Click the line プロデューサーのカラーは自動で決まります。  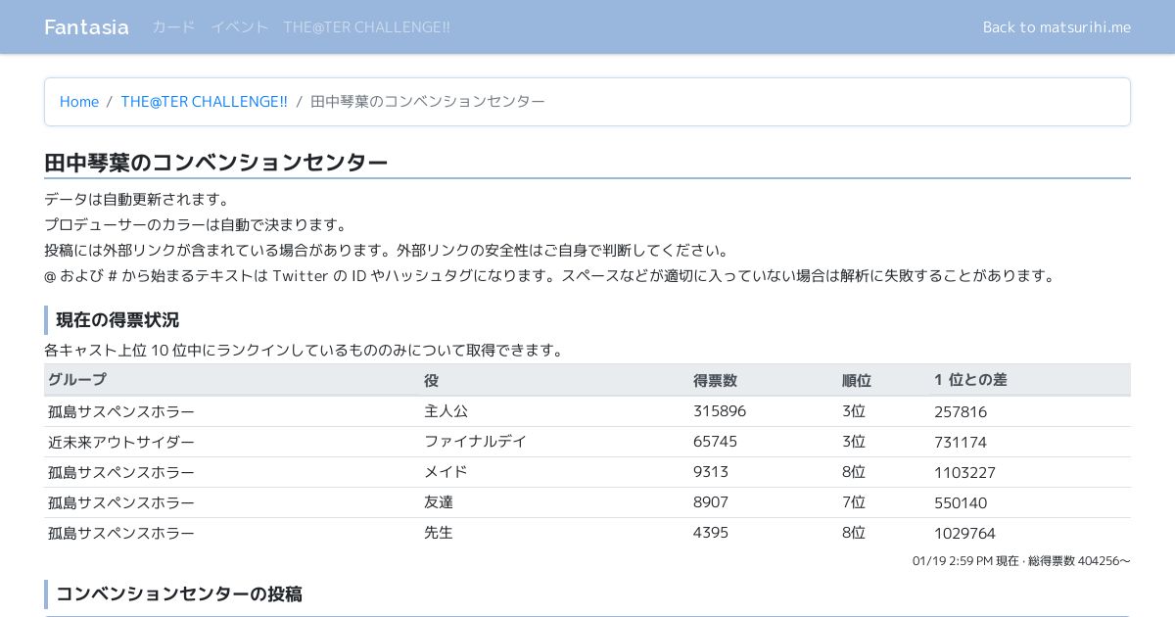coord(198,225)
